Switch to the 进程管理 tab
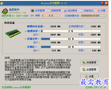 pyautogui.click(x=54, y=11)
